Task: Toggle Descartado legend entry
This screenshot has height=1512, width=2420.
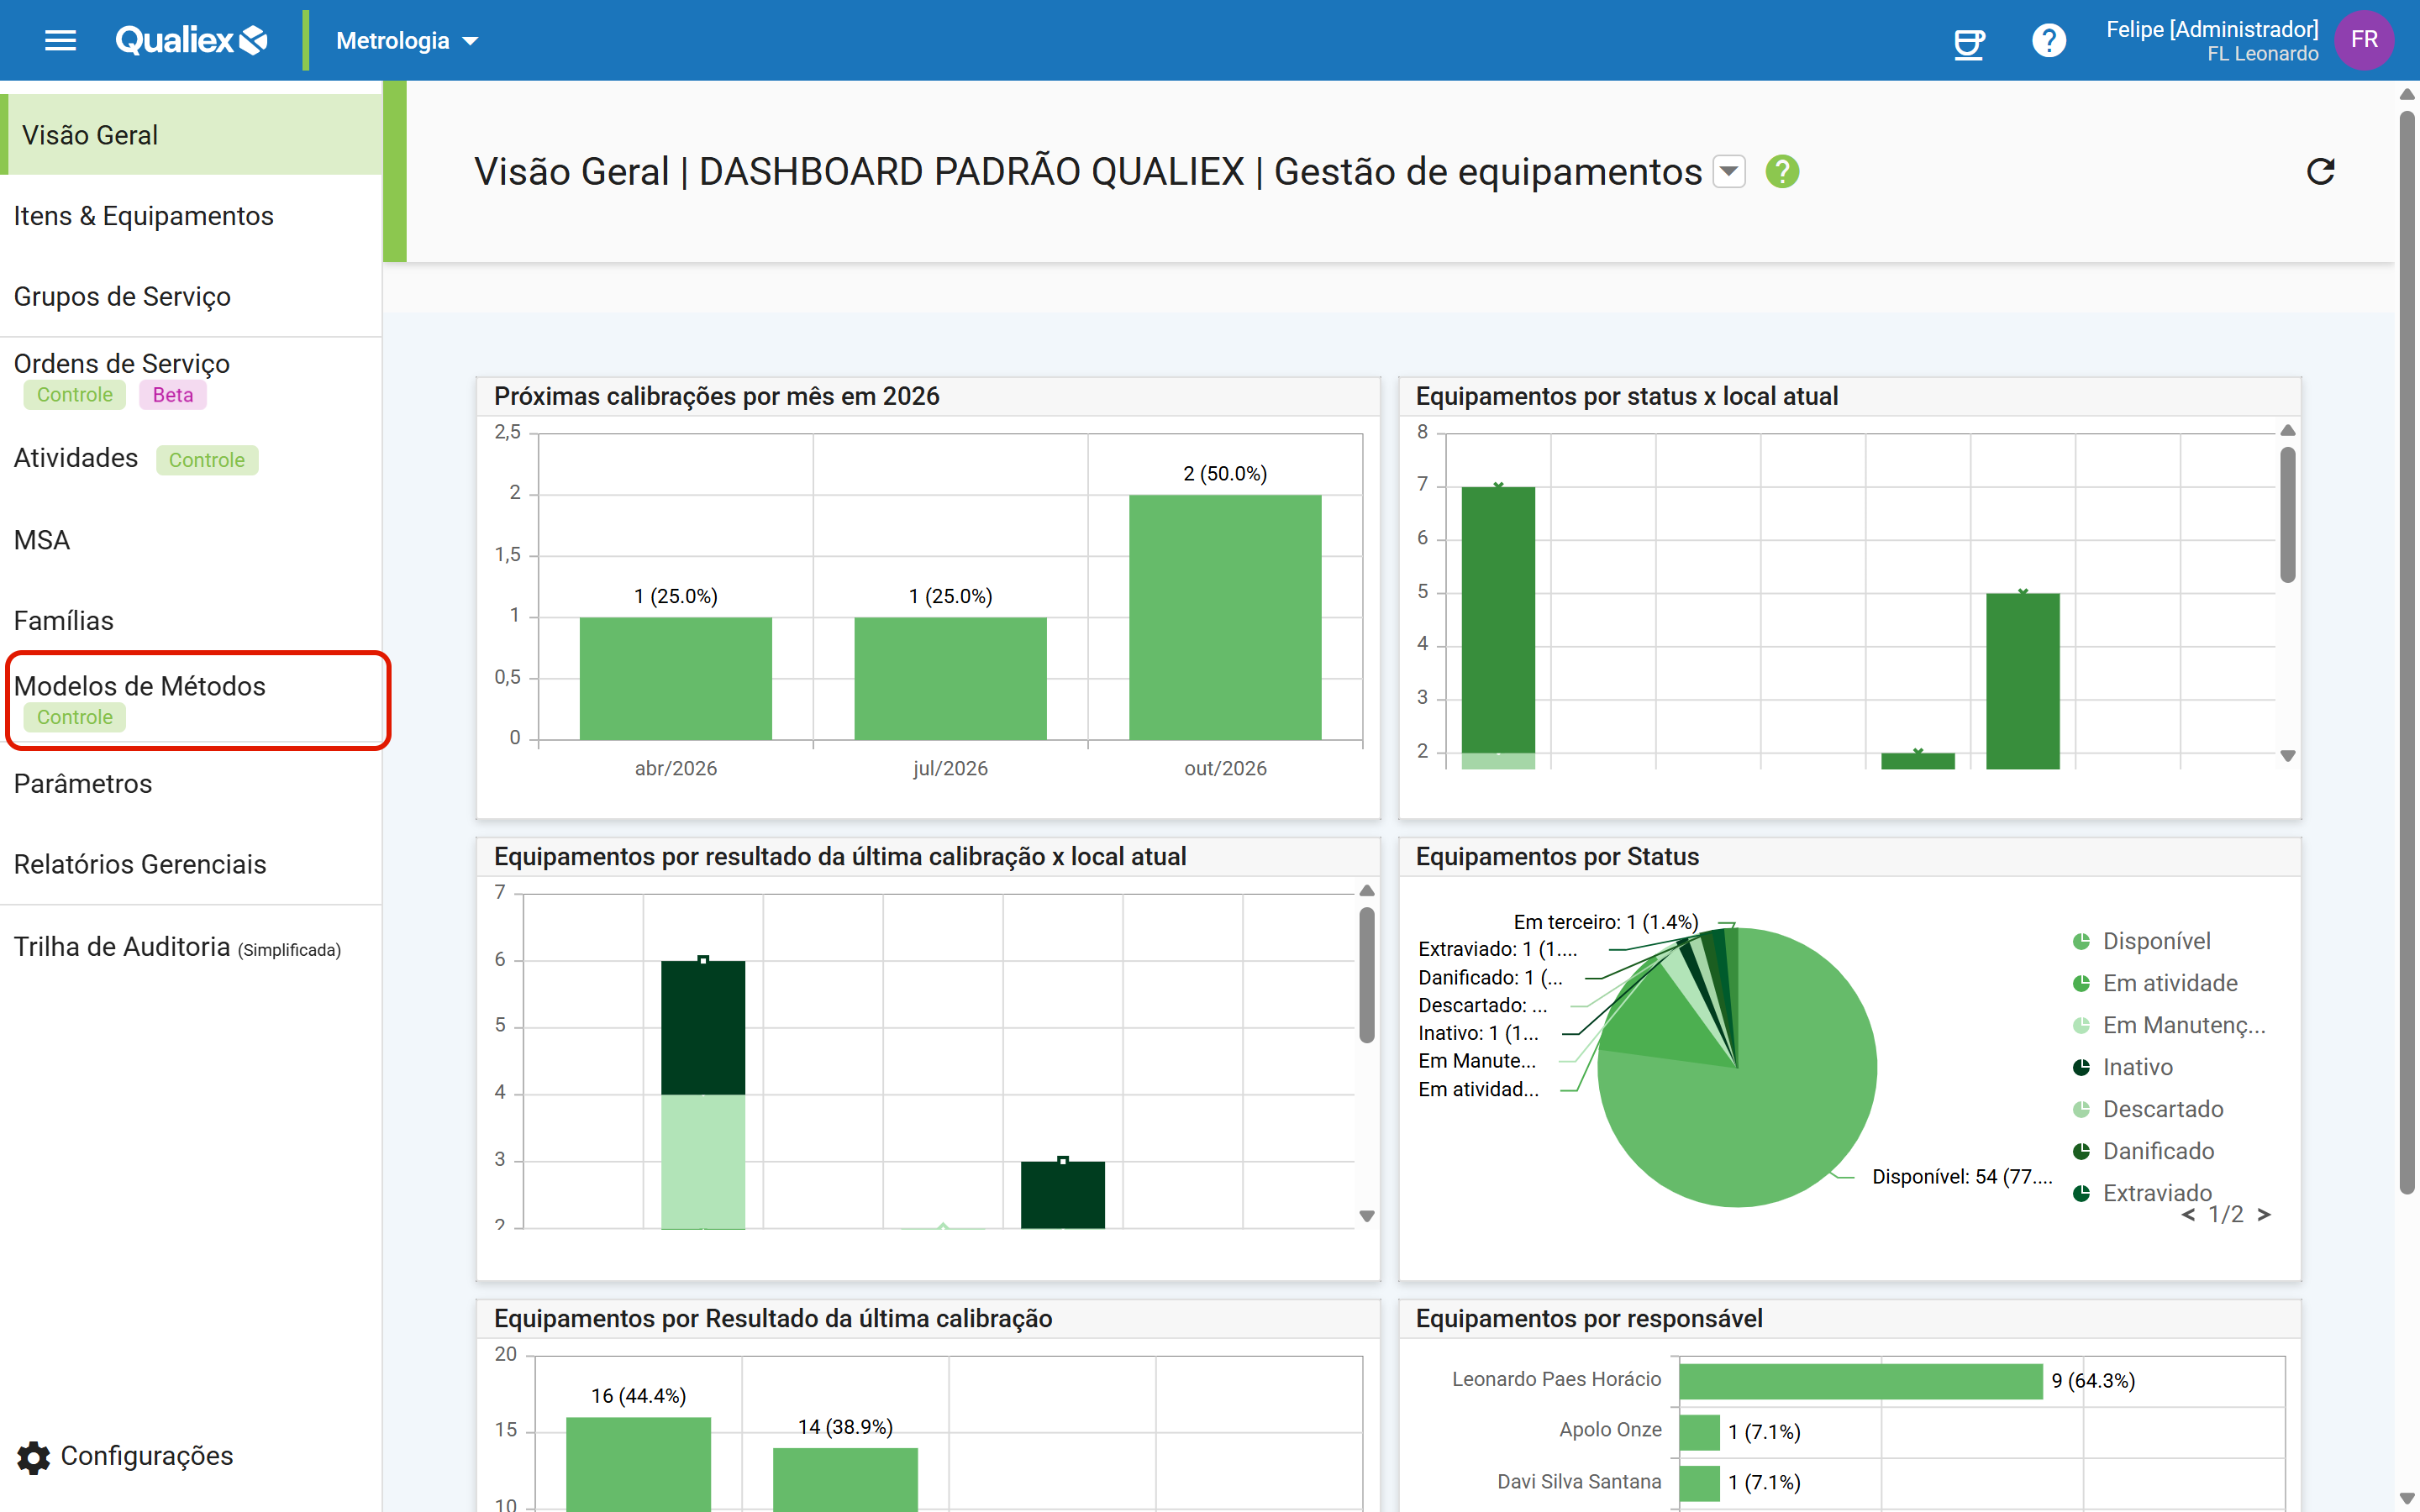Action: click(2148, 1109)
